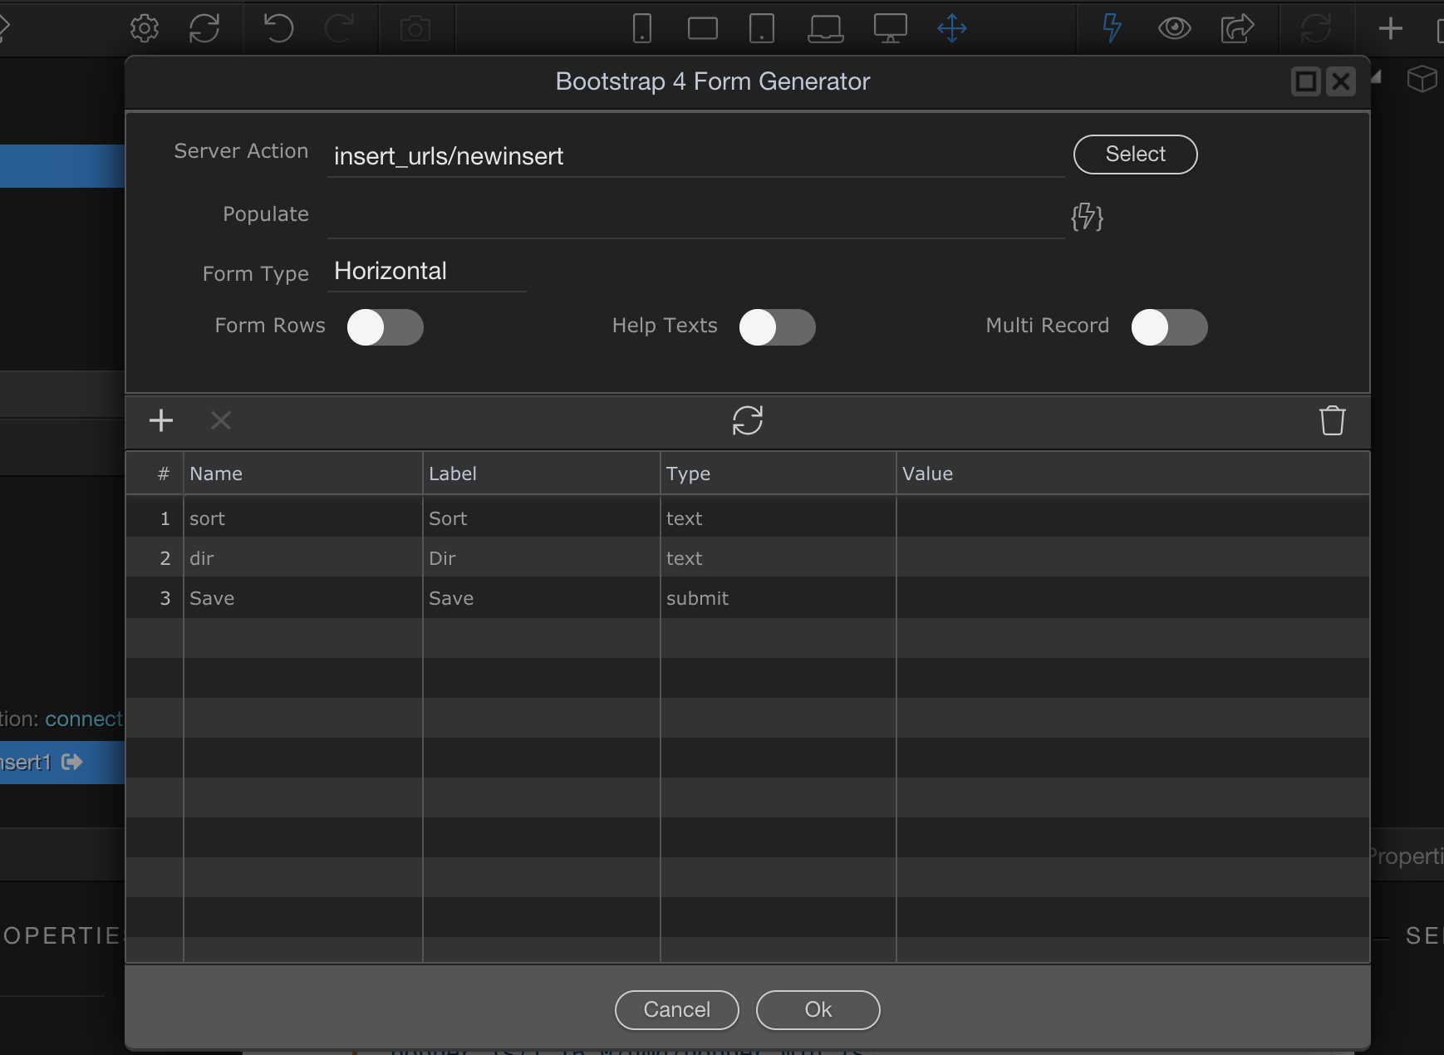Click the add field plus icon
This screenshot has width=1444, height=1055.
(161, 420)
